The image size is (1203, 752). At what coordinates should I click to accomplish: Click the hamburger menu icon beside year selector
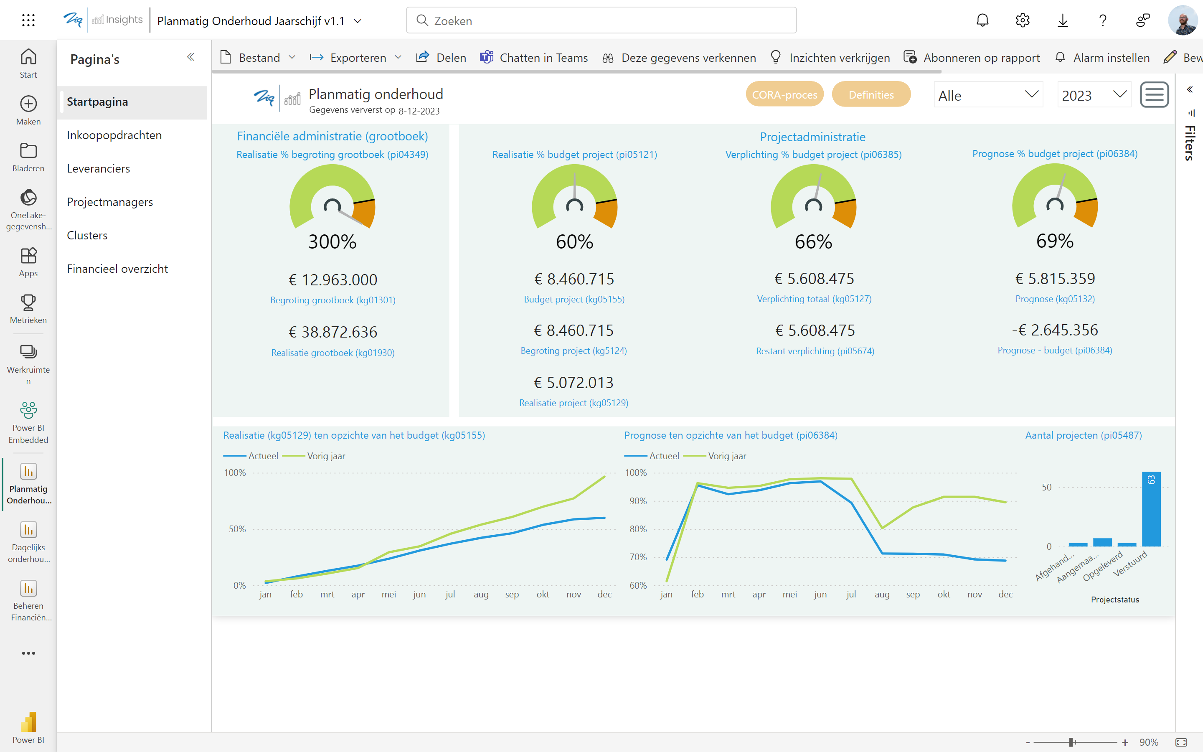pyautogui.click(x=1154, y=94)
